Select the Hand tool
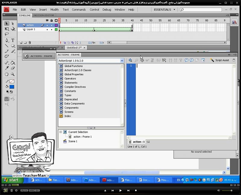 pos(6,74)
